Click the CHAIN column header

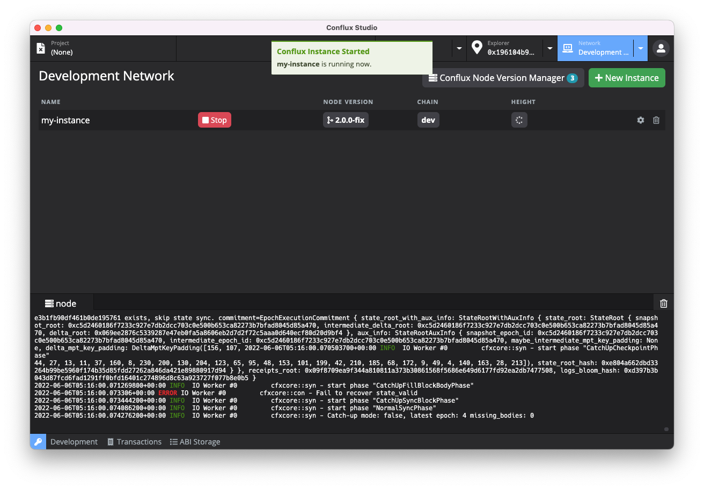428,102
